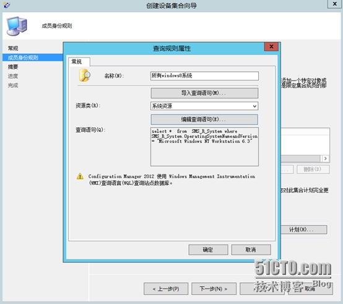Click the query rule magnifier icon

coord(85,76)
